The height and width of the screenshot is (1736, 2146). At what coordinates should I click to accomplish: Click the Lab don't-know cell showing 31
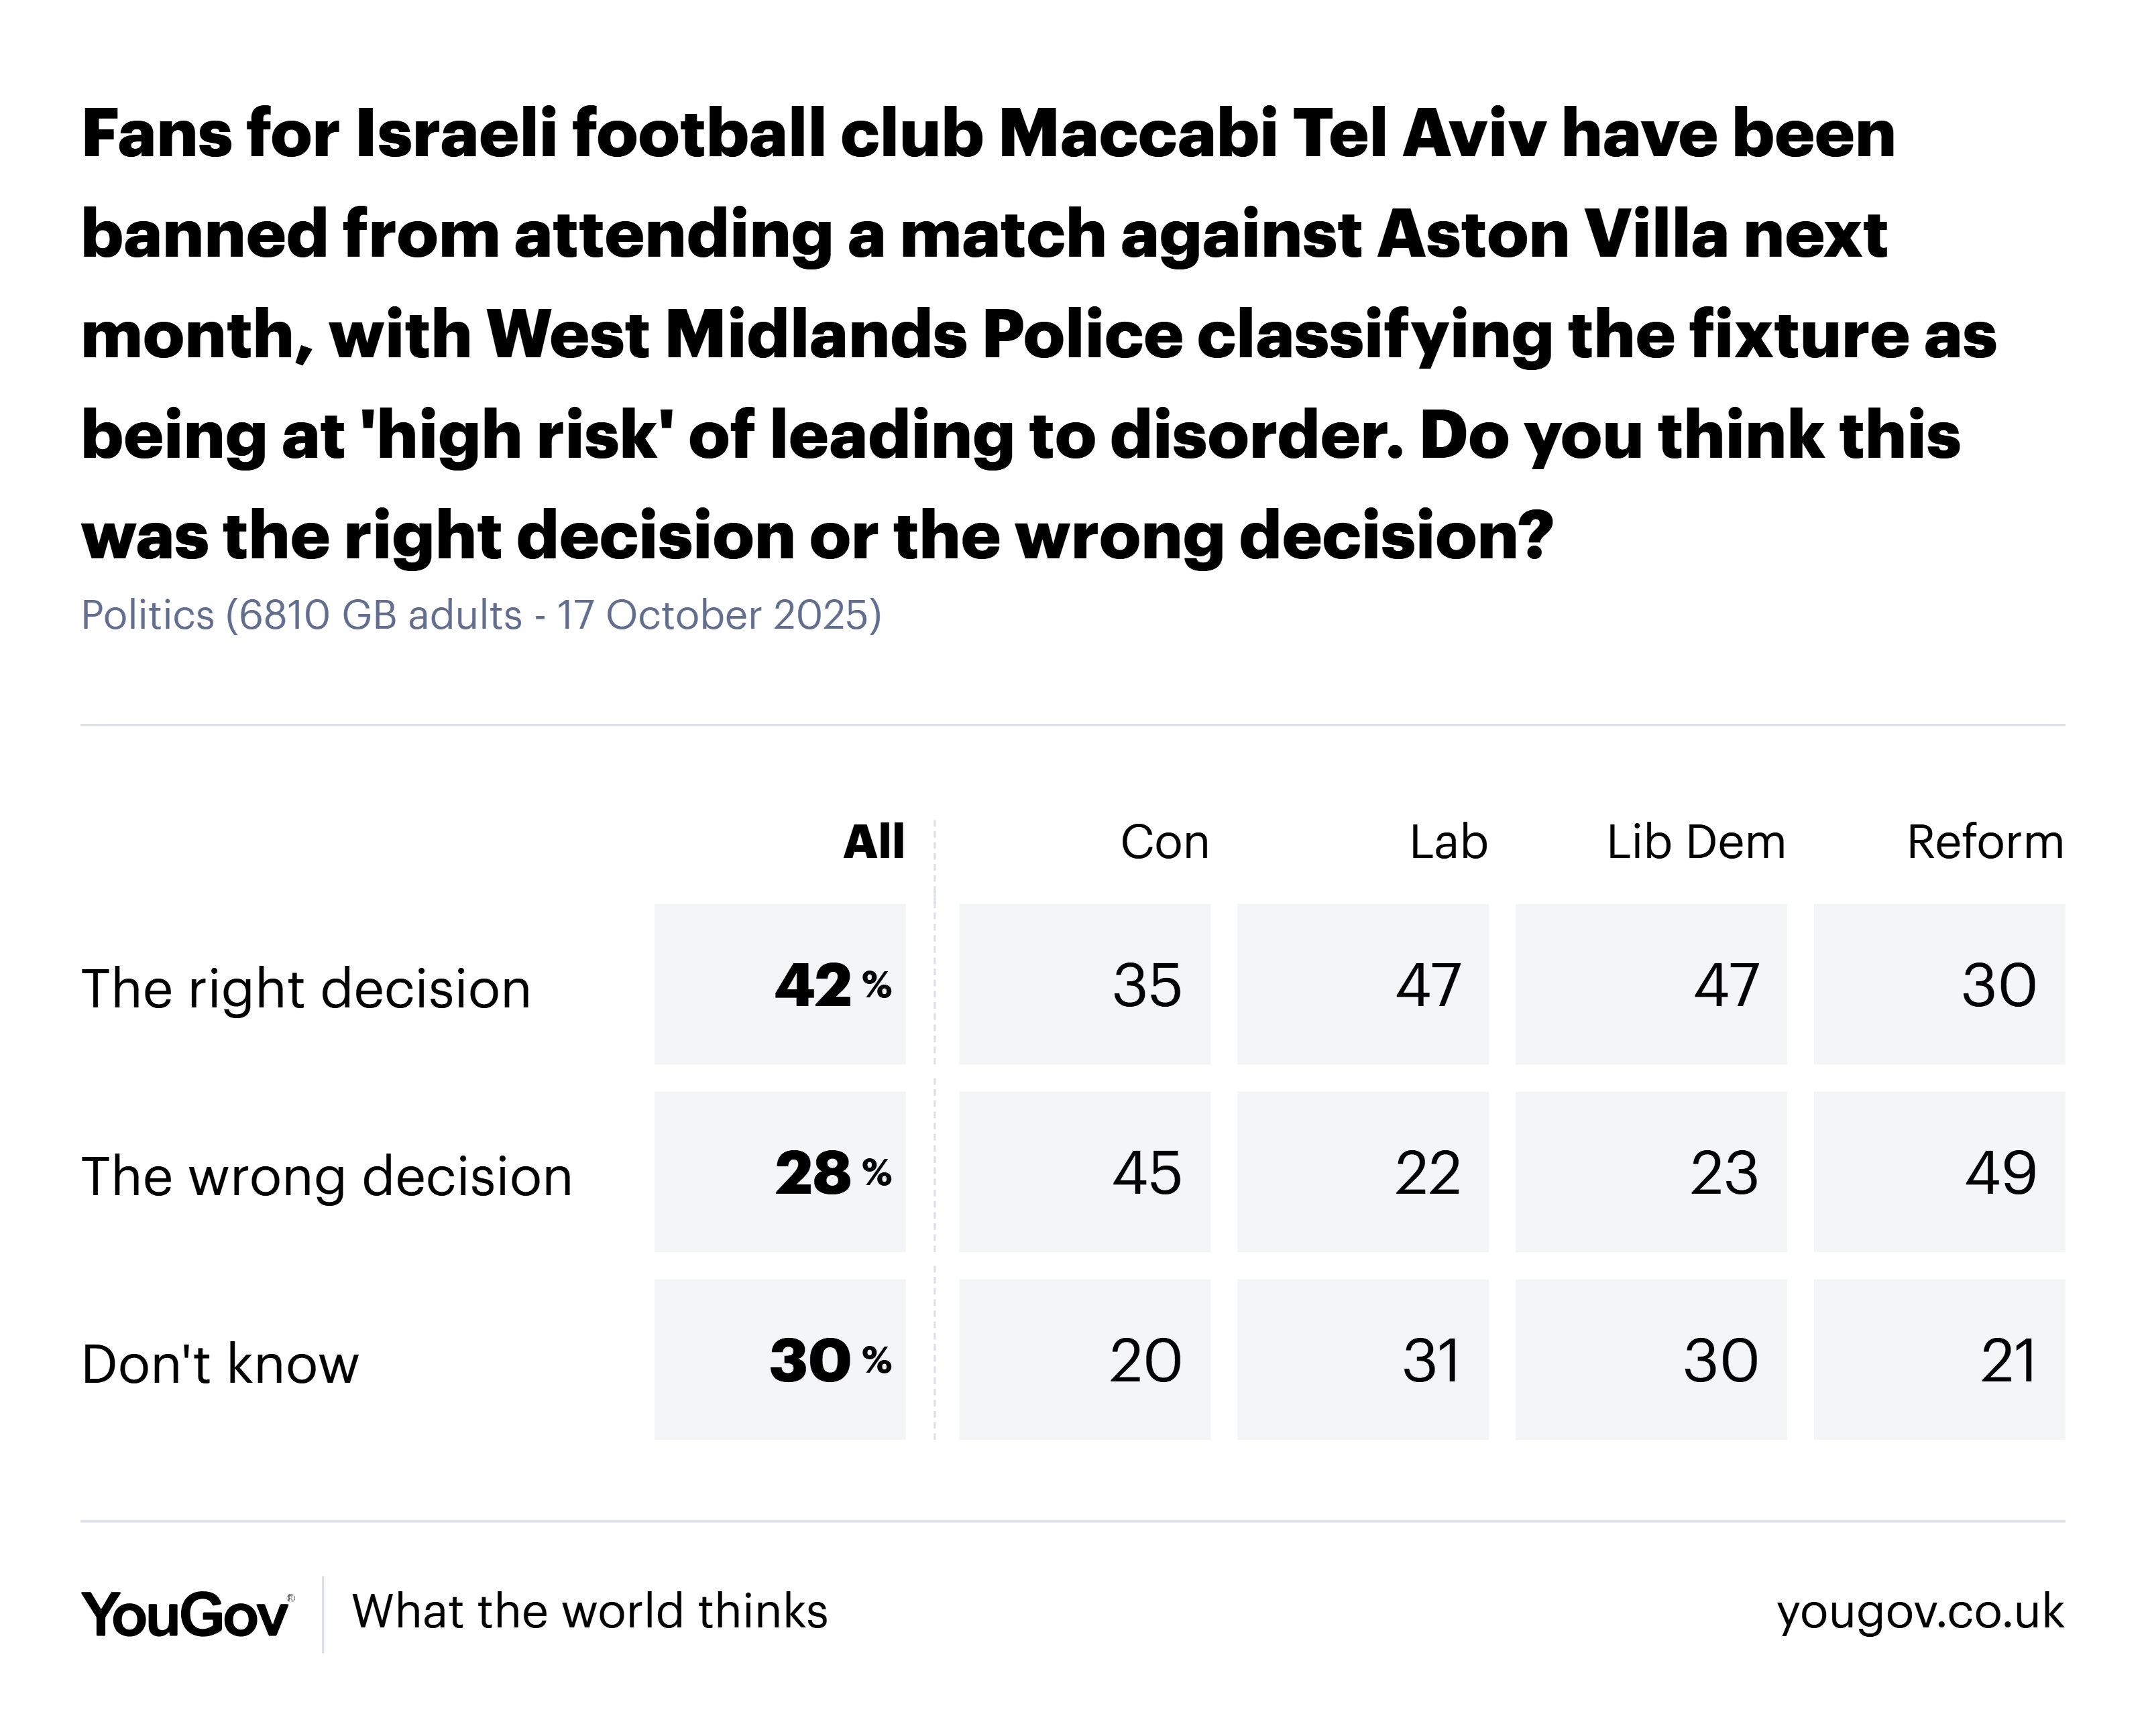(x=1363, y=1360)
